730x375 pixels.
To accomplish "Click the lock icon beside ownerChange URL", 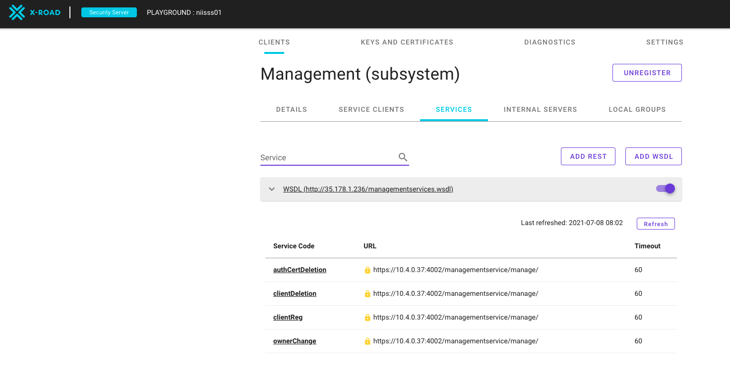I will (367, 341).
